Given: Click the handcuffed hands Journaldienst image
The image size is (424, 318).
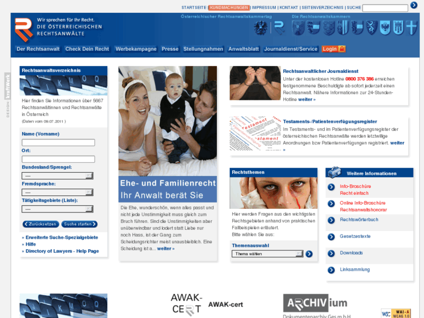Looking at the screenshot, I should pyautogui.click(x=255, y=83).
